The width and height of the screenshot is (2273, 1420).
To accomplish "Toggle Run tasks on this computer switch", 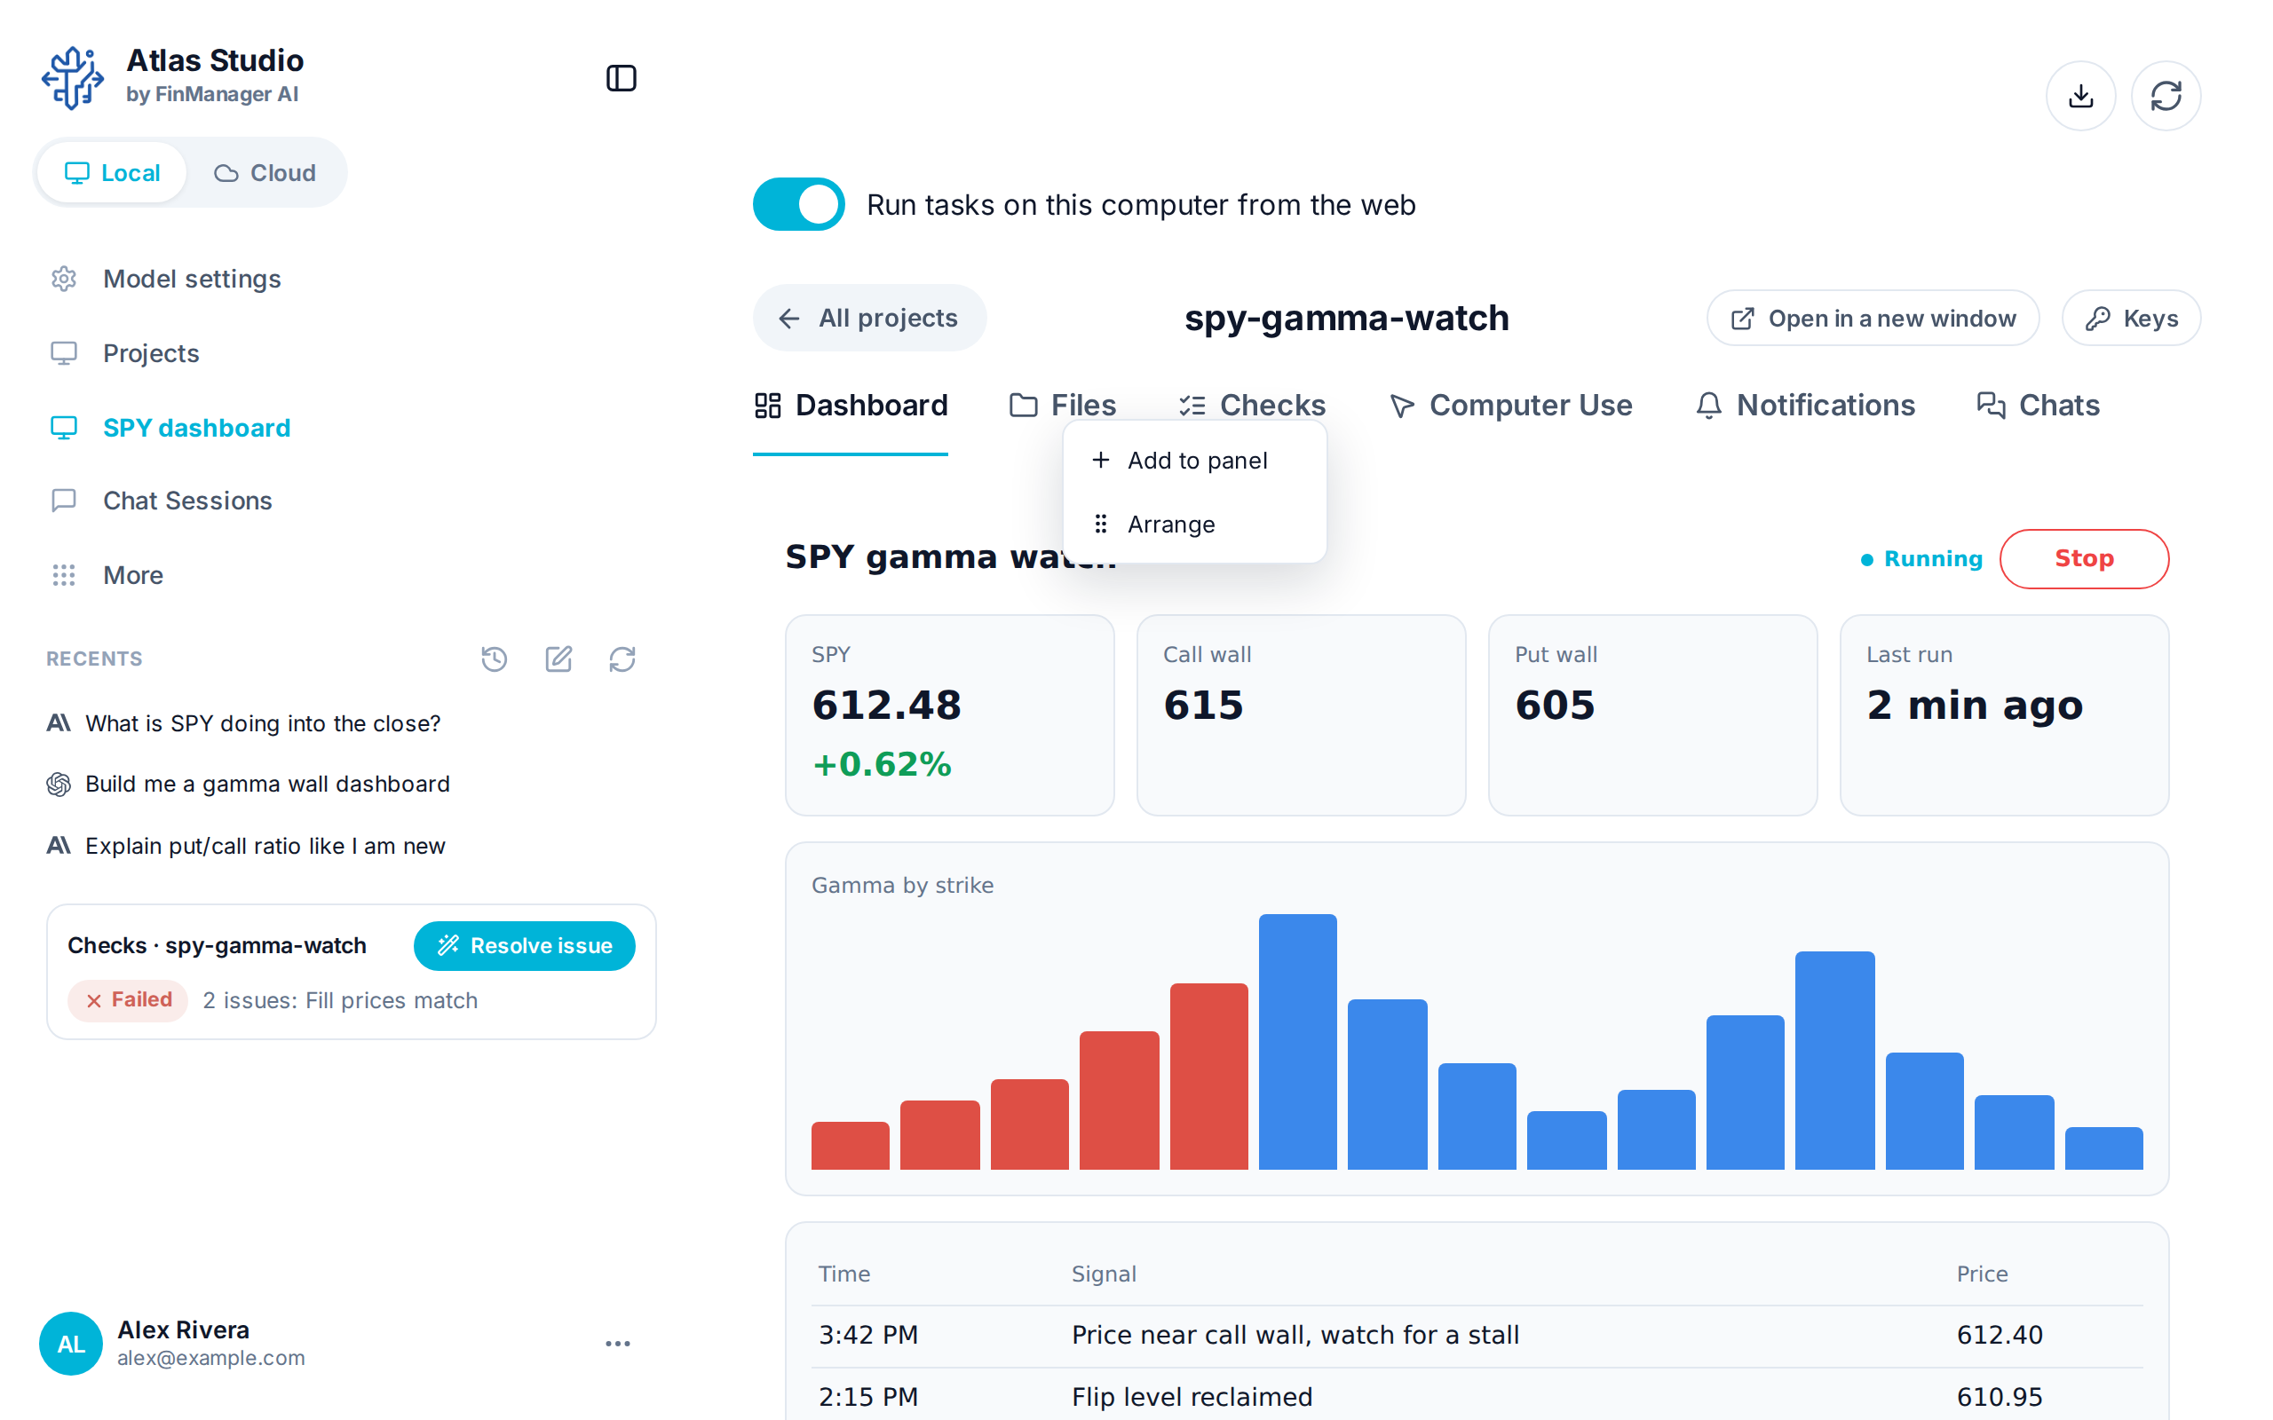I will (798, 204).
